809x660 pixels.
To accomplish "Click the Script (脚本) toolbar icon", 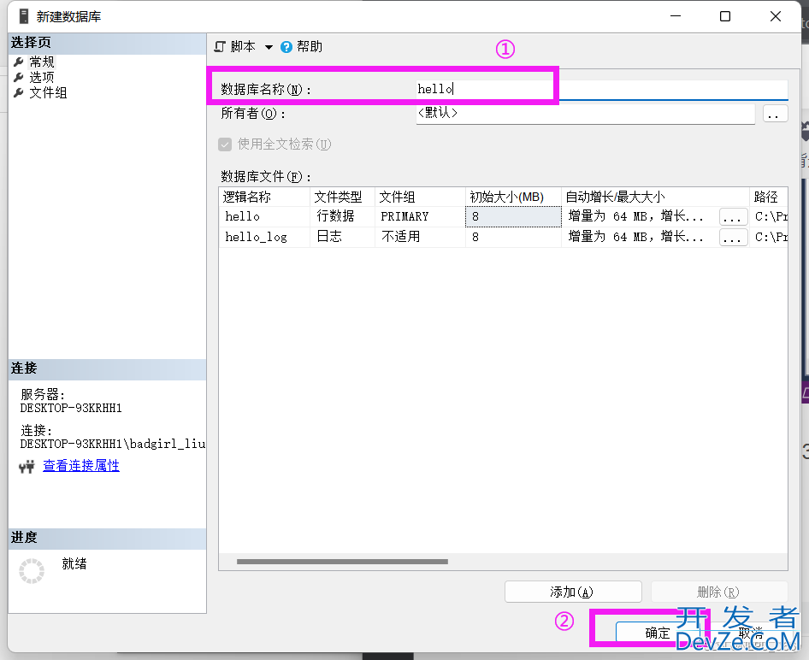I will click(x=221, y=47).
